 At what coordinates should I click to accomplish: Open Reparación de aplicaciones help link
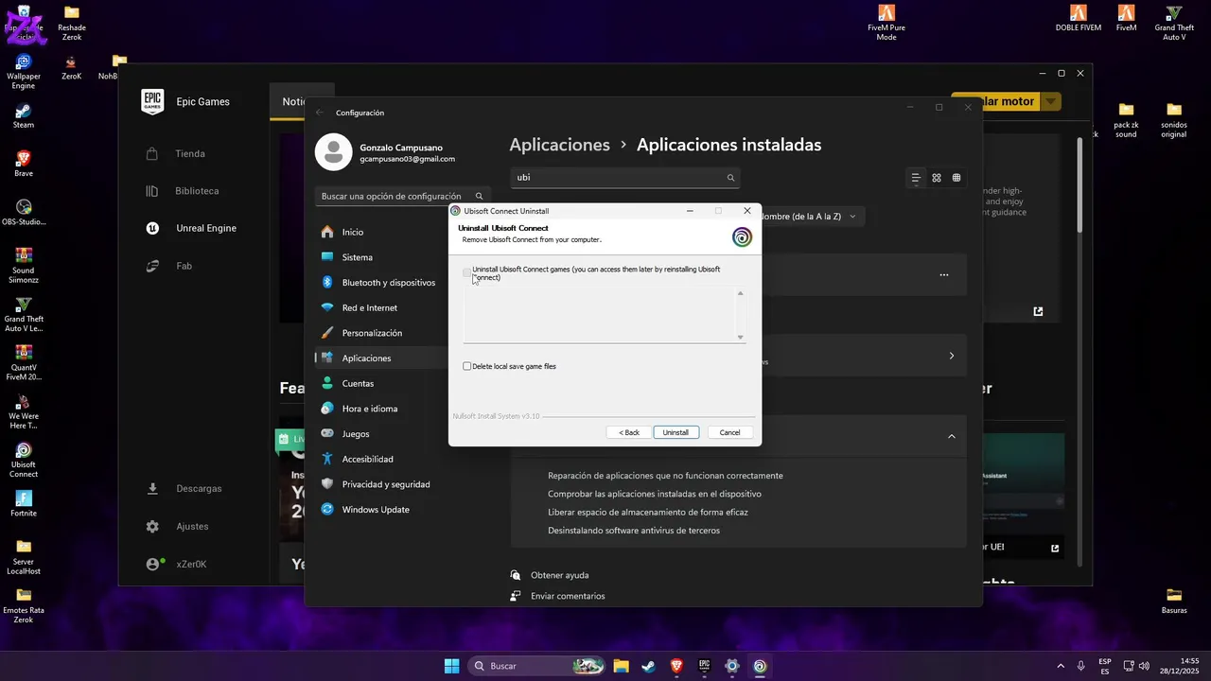point(665,476)
